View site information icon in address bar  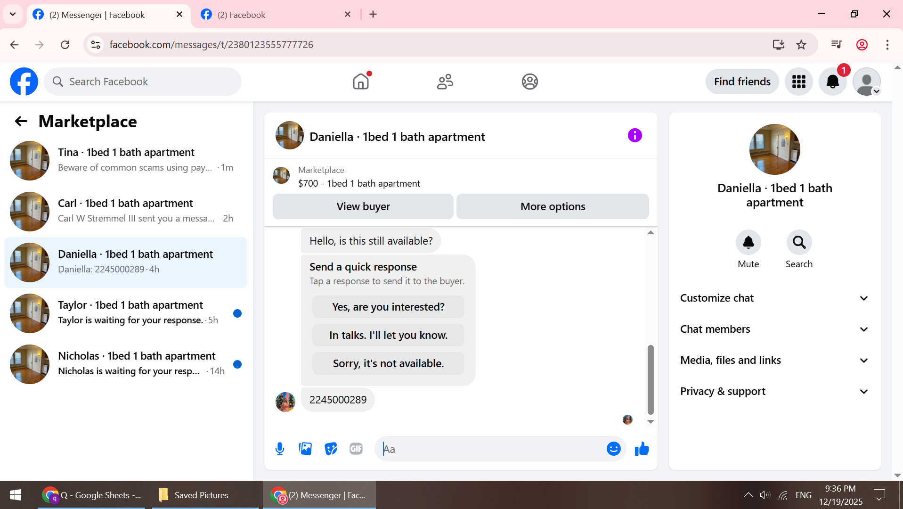point(96,45)
